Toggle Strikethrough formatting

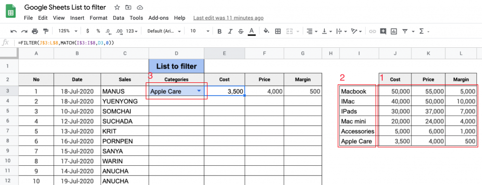point(241,31)
